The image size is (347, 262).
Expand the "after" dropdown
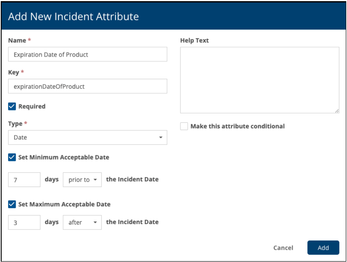(x=82, y=222)
